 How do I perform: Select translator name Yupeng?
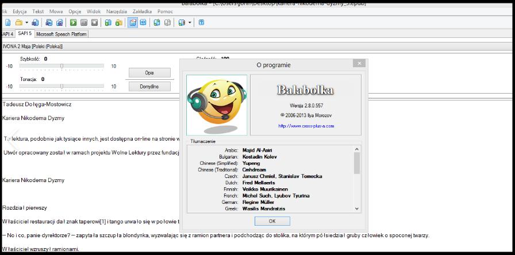click(251, 163)
